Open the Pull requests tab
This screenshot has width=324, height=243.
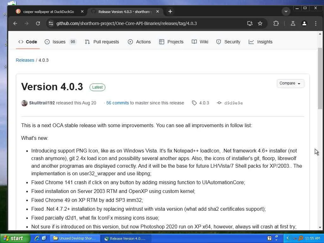(102, 42)
